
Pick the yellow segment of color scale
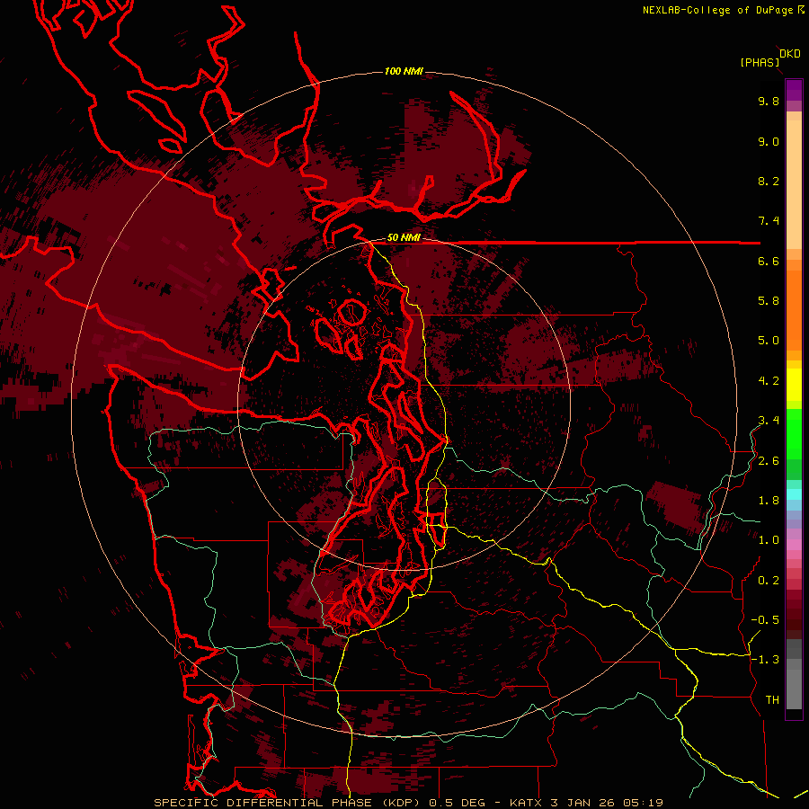pyautogui.click(x=794, y=385)
